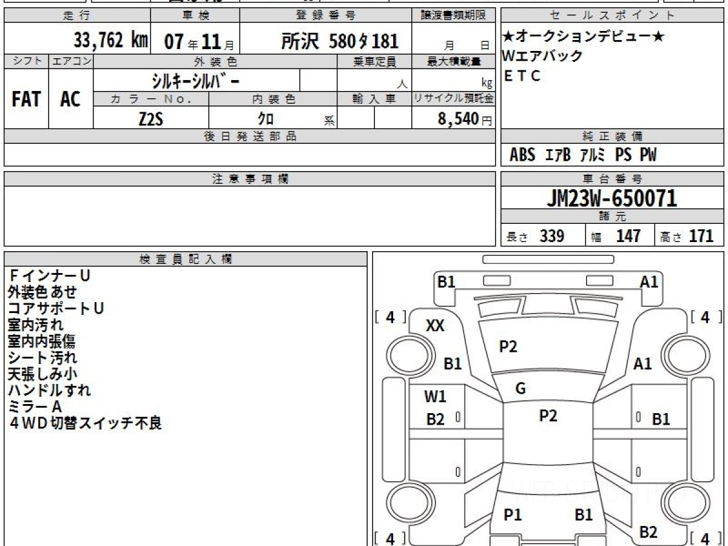Select registration number 所沢 580タ181
The height and width of the screenshot is (546, 728).
pos(340,41)
